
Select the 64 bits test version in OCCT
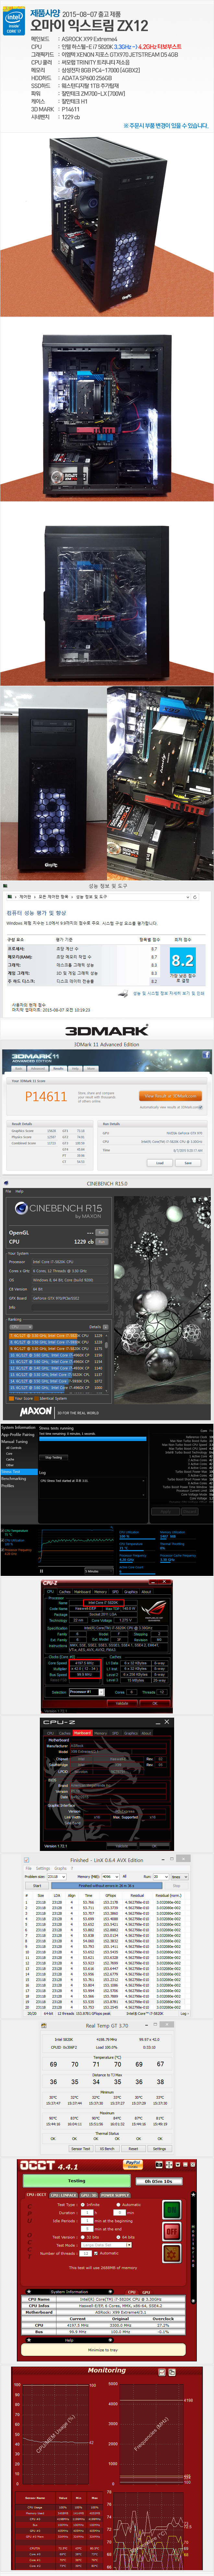pos(118,2238)
